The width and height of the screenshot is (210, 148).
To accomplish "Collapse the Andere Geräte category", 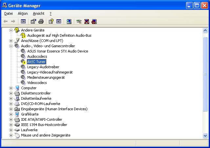I will tap(11, 30).
